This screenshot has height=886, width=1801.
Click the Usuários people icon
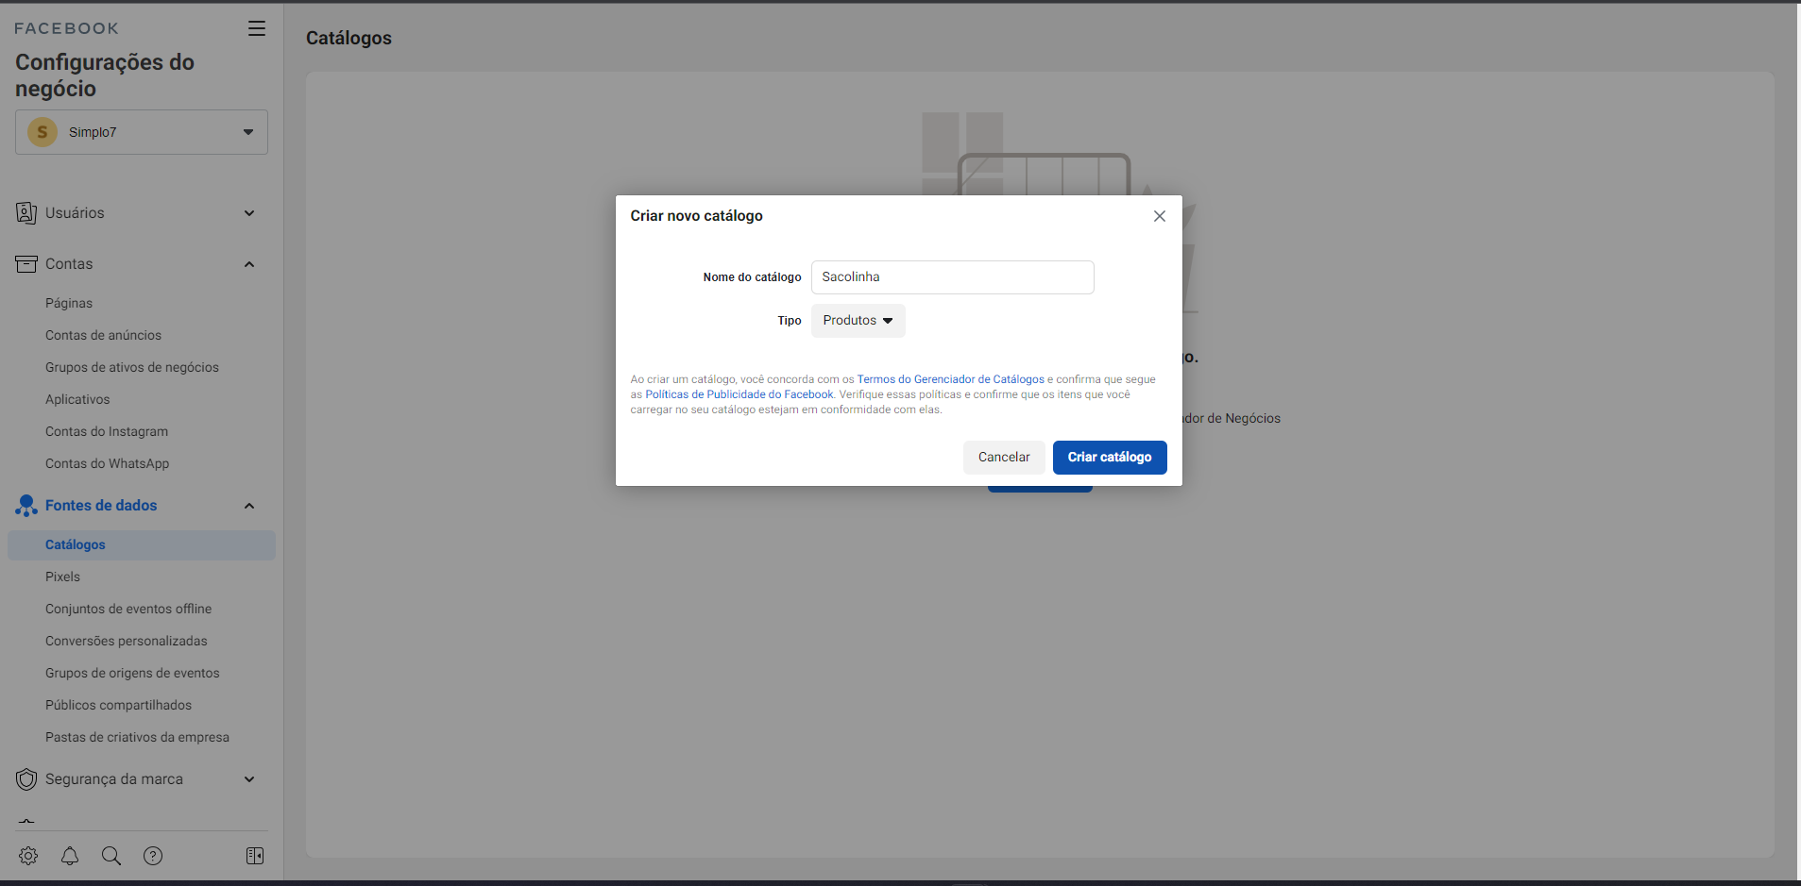tap(26, 213)
